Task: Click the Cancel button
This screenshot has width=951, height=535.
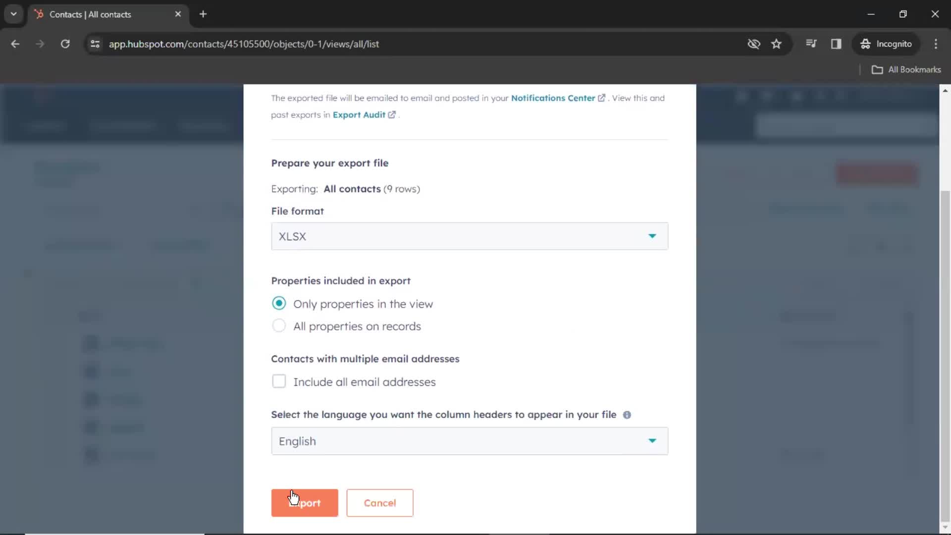Action: click(x=380, y=502)
